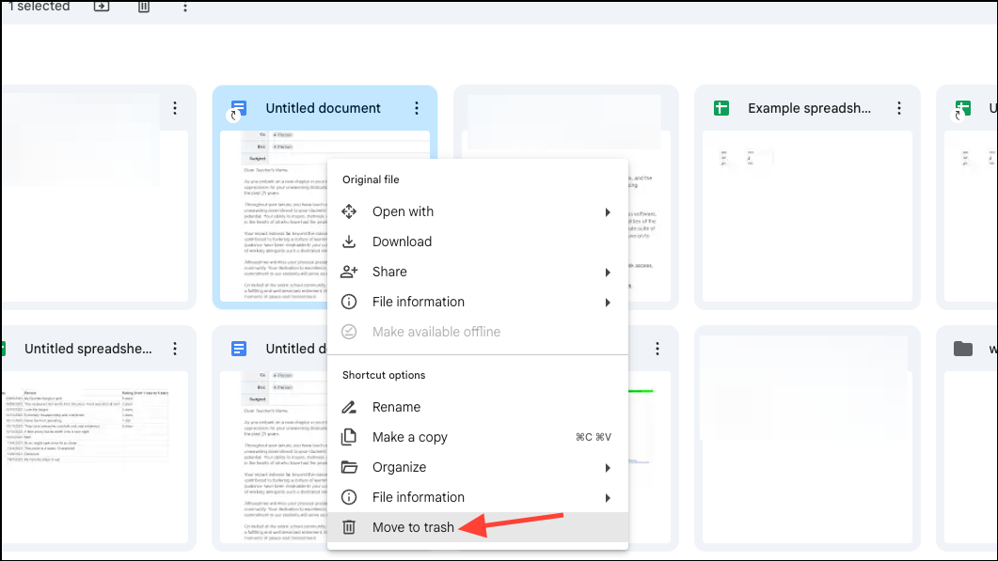
Task: Open more options on card behind context menu
Action: 657,349
